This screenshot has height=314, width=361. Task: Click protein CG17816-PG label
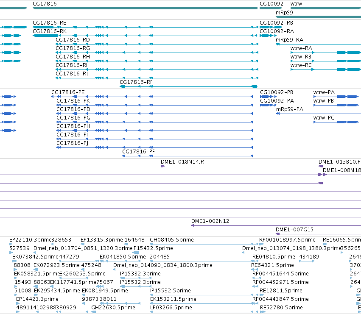[73, 118]
